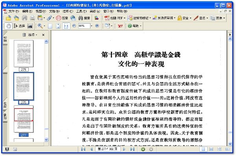The image size is (236, 156).
Task: Click the zoom percentage input field
Action: [84, 26]
